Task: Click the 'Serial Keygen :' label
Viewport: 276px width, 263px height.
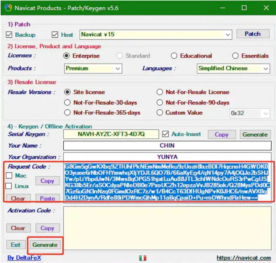Action: tap(29, 134)
